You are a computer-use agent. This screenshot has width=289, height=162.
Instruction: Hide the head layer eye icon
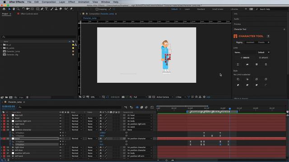[60, 118]
